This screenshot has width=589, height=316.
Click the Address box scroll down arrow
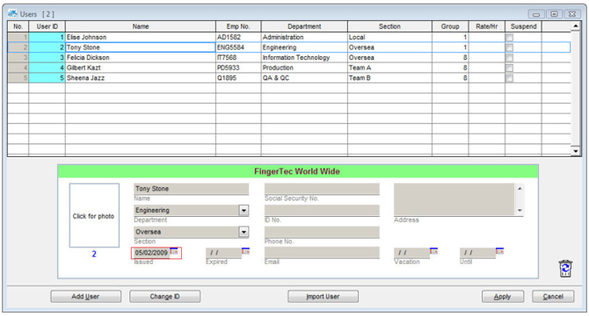[x=520, y=211]
